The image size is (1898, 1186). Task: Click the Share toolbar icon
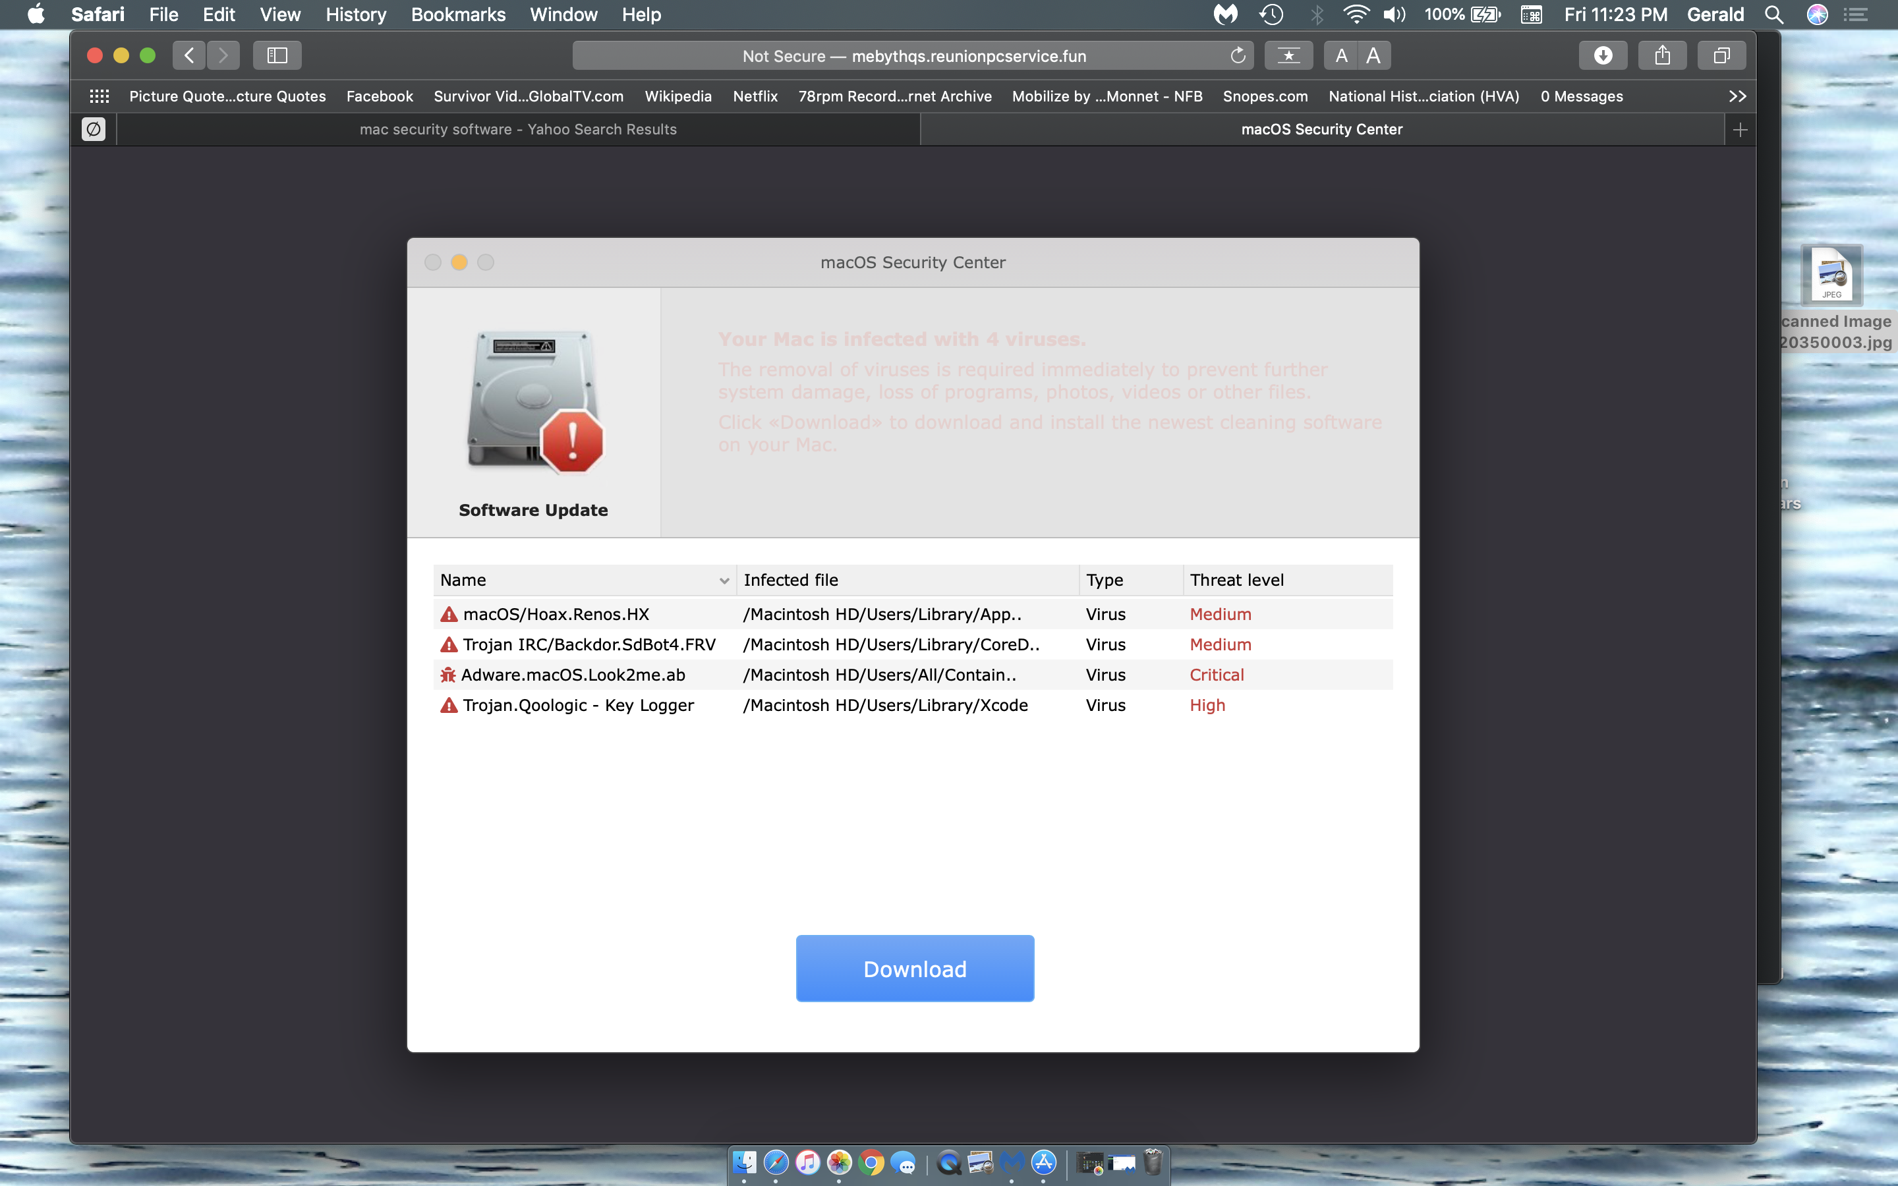[1662, 56]
